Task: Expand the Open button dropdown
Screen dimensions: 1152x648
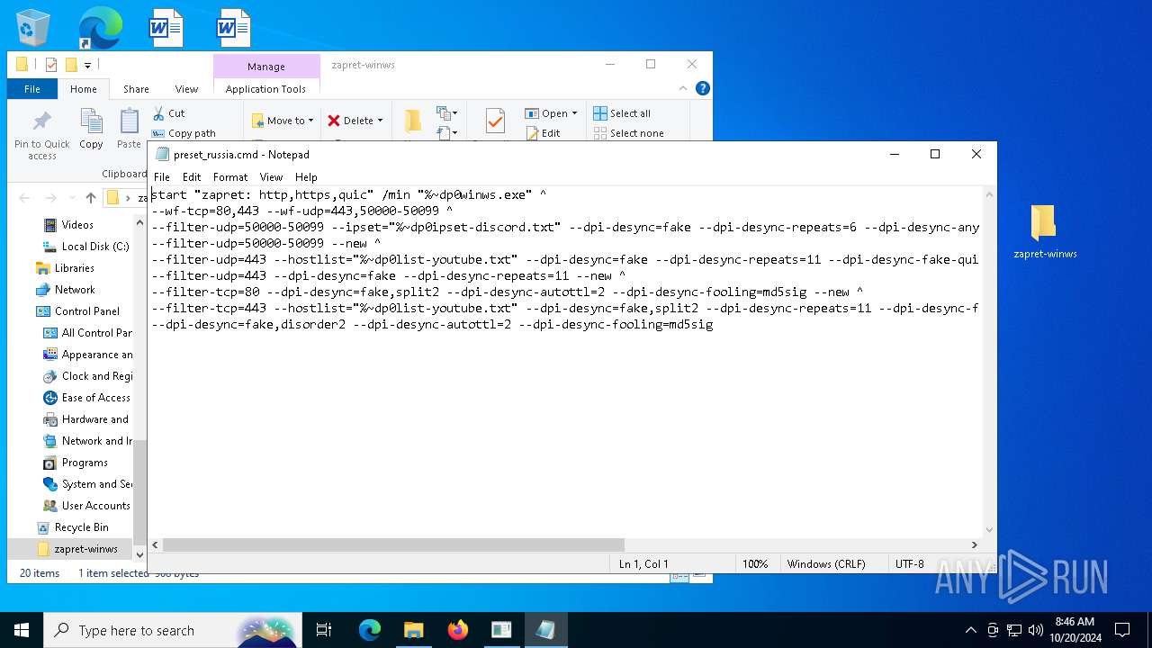Action: (574, 113)
